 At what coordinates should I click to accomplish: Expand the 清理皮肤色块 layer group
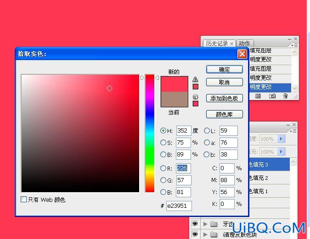point(205,234)
